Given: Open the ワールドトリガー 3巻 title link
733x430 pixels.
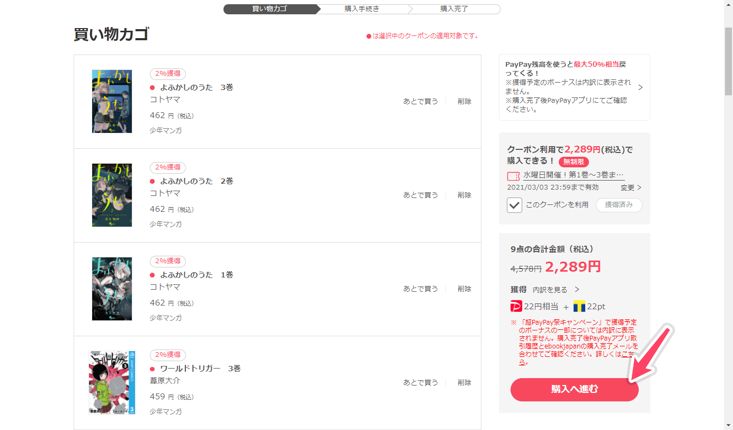Looking at the screenshot, I should tap(200, 369).
